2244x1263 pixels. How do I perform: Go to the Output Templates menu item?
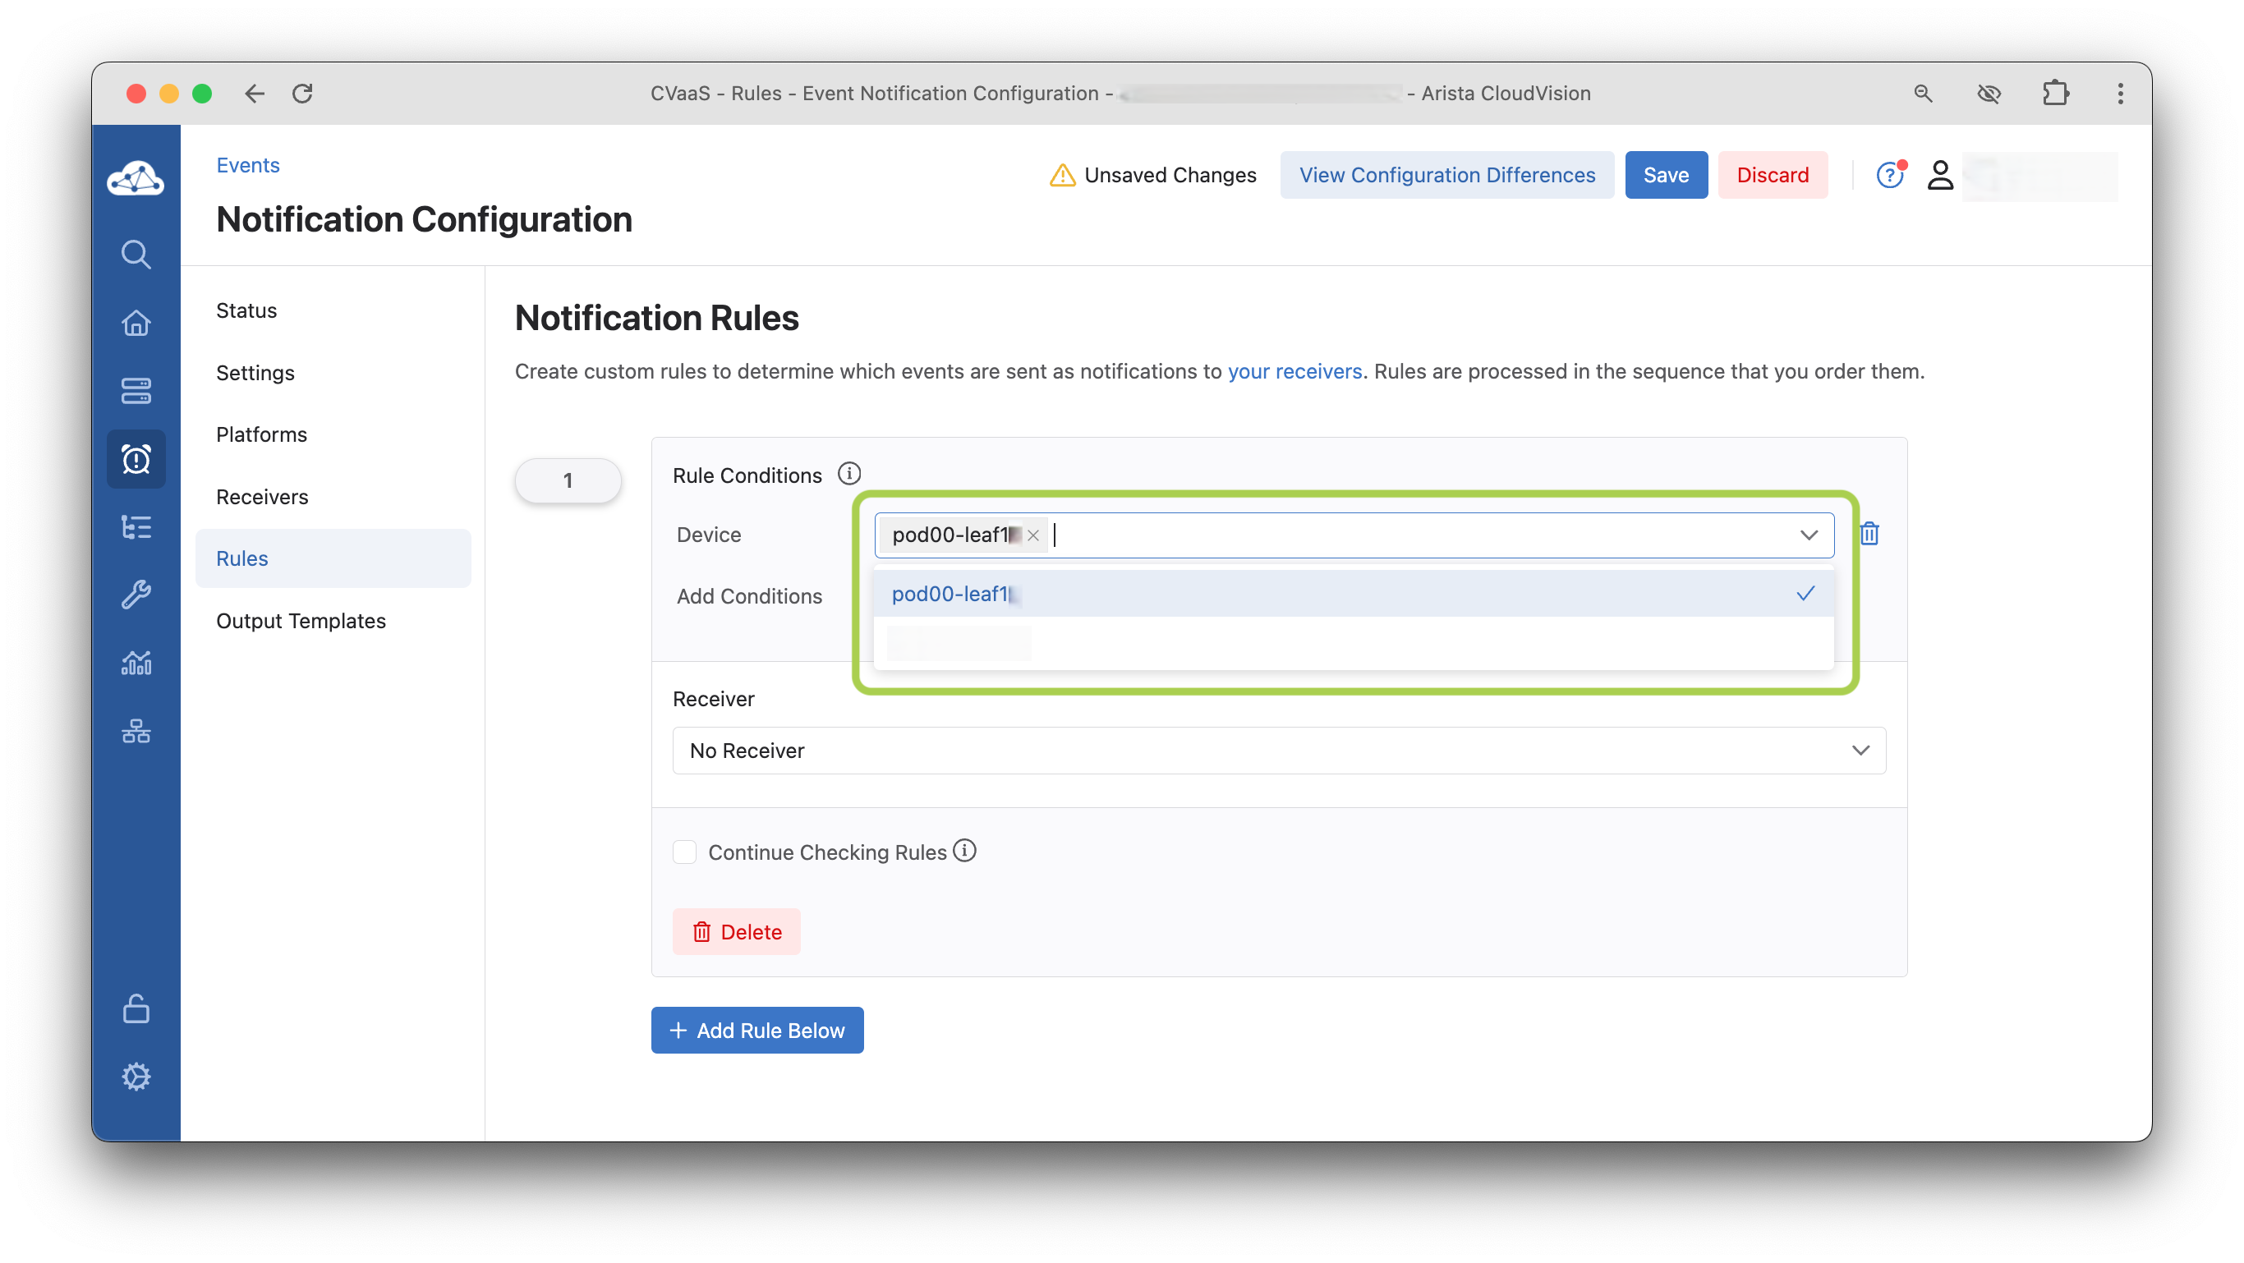[x=301, y=621]
